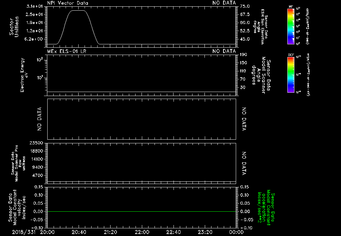The width and height of the screenshot is (341, 236).
Task: Click the 20:40 time axis label
Action: click(79, 232)
